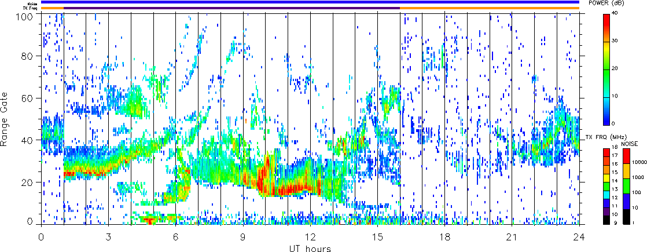Pick the orange 1000 block of the NOISE legend
647x252 pixels.
click(x=626, y=170)
